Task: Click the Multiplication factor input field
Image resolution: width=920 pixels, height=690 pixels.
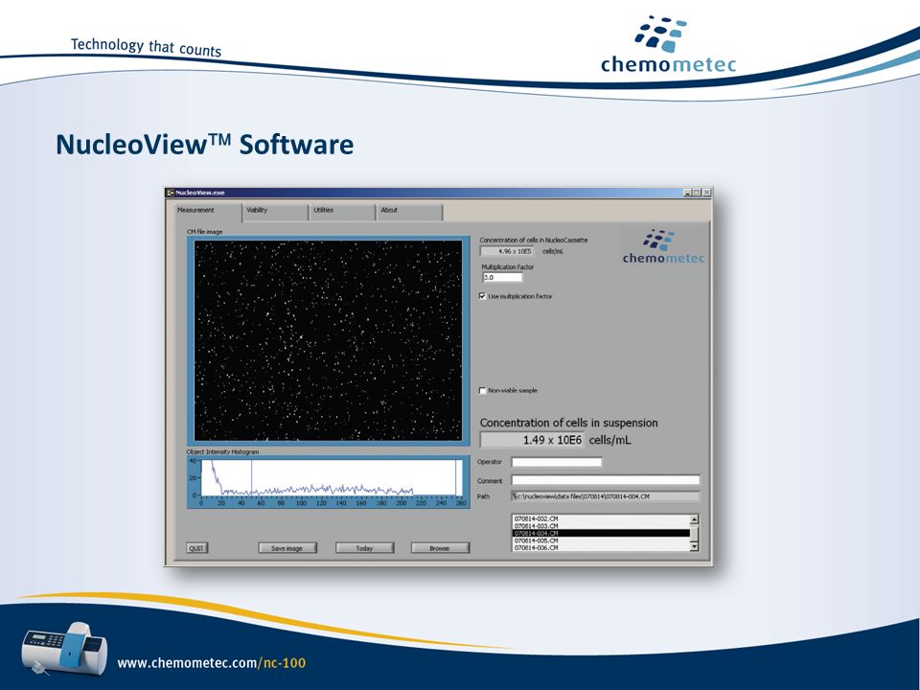Action: click(501, 277)
